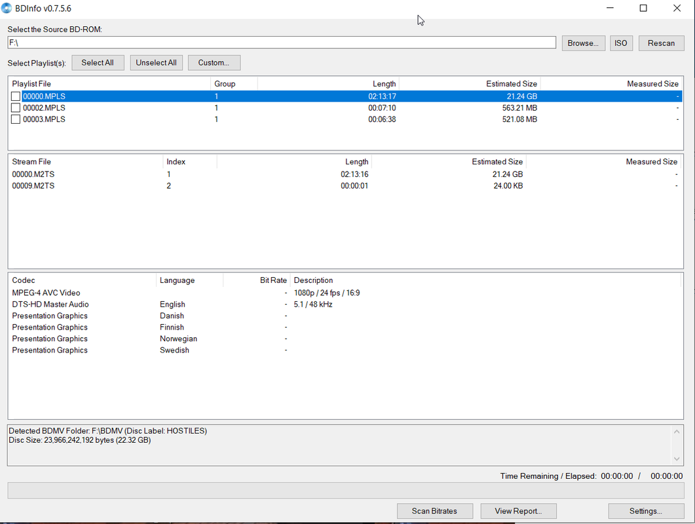The image size is (695, 524).
Task: Select the 00000.MPLS playlist row
Action: [x=345, y=96]
